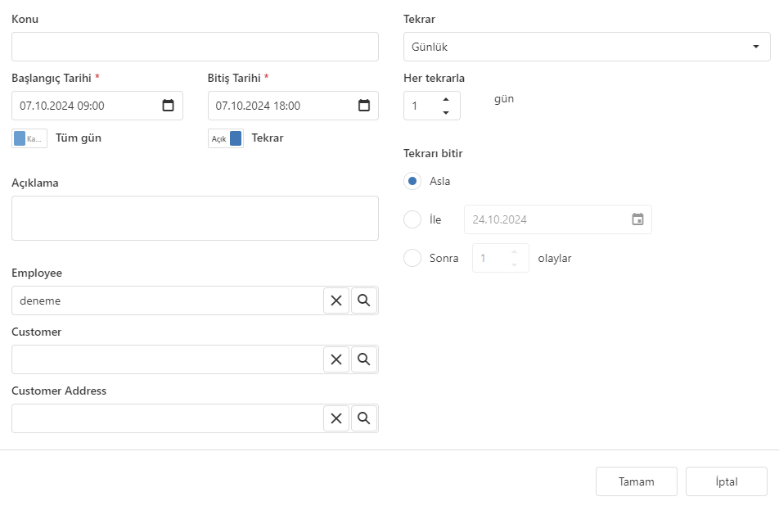Screen dimensions: 779x506
Task: Open Customer lookup via the magnifier icon
Action: pyautogui.click(x=363, y=359)
